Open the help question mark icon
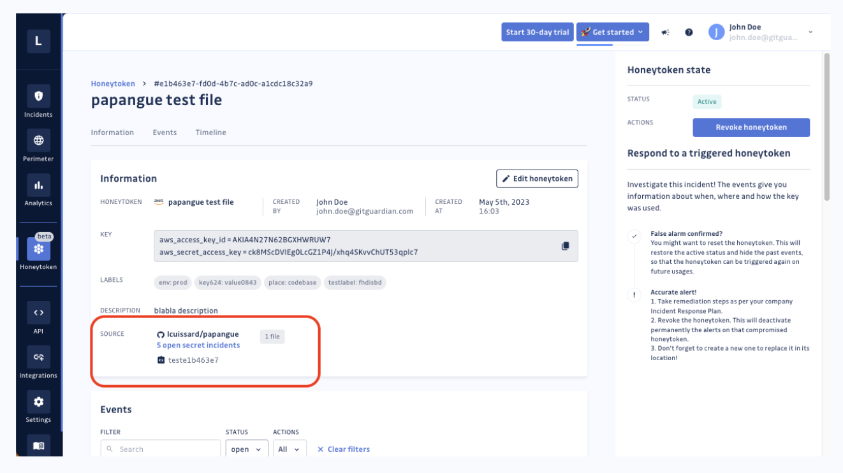843x473 pixels. (689, 33)
